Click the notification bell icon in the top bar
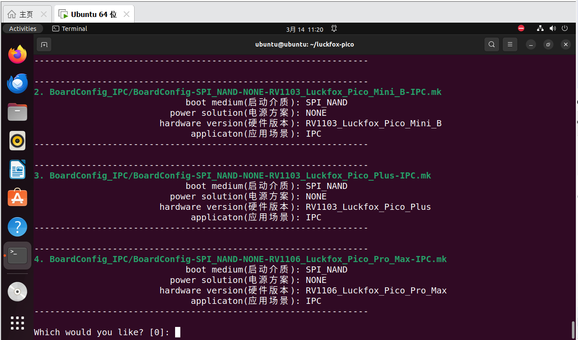Viewport: 578px width, 340px height. click(334, 29)
